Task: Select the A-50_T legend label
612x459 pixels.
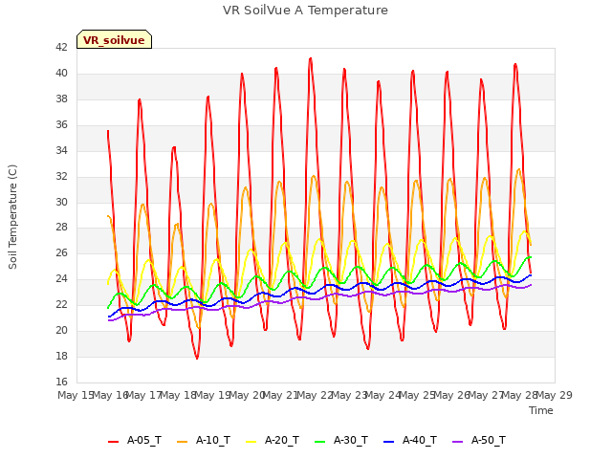Action: [x=489, y=441]
